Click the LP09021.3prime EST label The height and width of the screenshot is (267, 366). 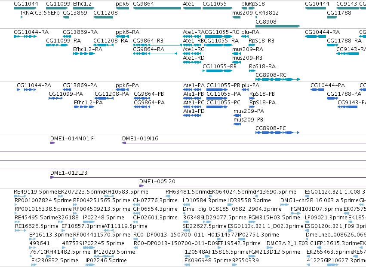326,218
